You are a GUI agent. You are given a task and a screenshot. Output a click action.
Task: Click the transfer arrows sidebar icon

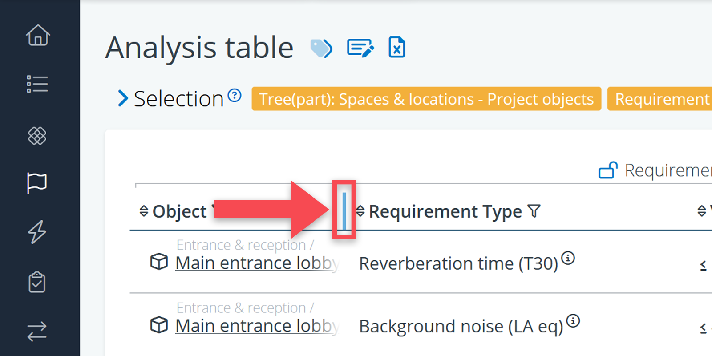click(37, 332)
